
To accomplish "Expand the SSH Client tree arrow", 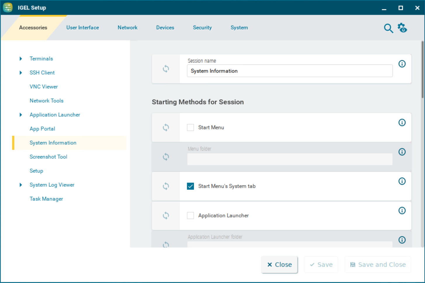I will tap(21, 73).
